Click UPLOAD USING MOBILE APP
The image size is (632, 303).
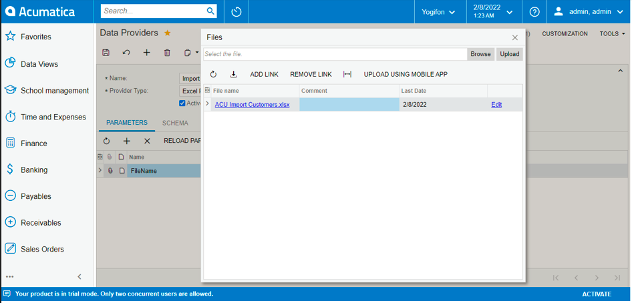click(x=406, y=74)
